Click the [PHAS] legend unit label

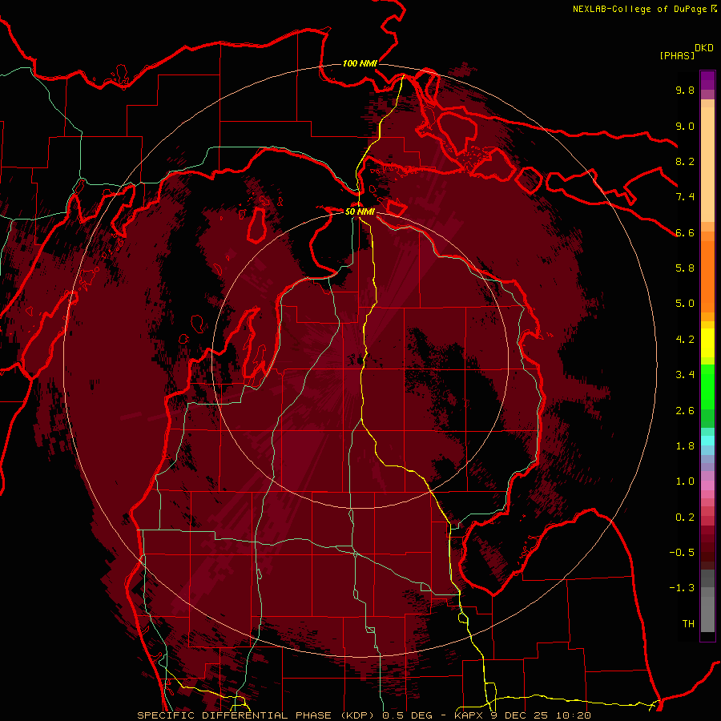click(x=677, y=55)
